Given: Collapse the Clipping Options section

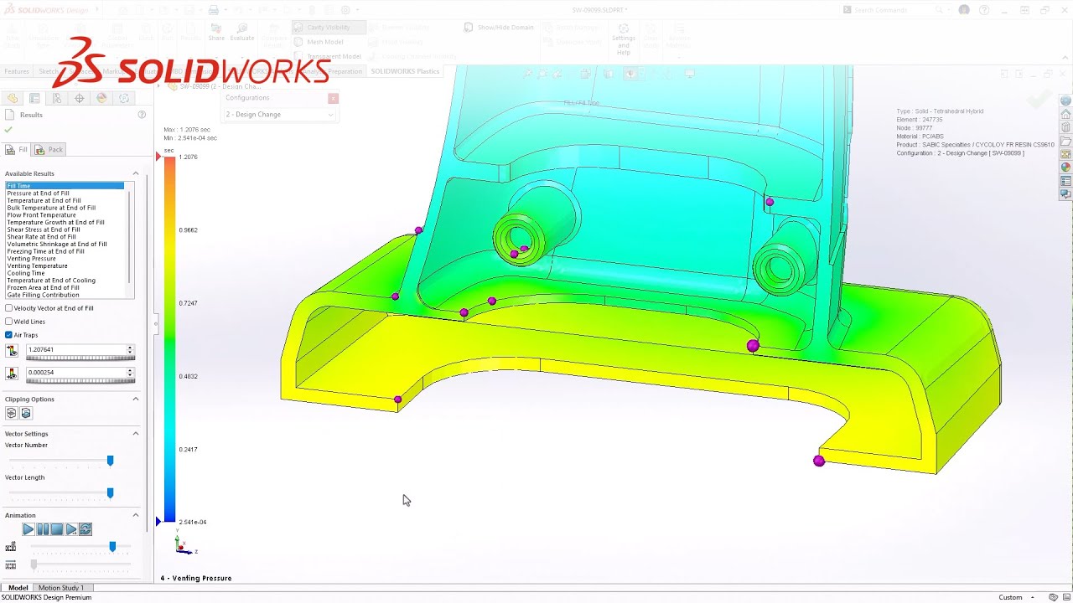Looking at the screenshot, I should pyautogui.click(x=135, y=399).
